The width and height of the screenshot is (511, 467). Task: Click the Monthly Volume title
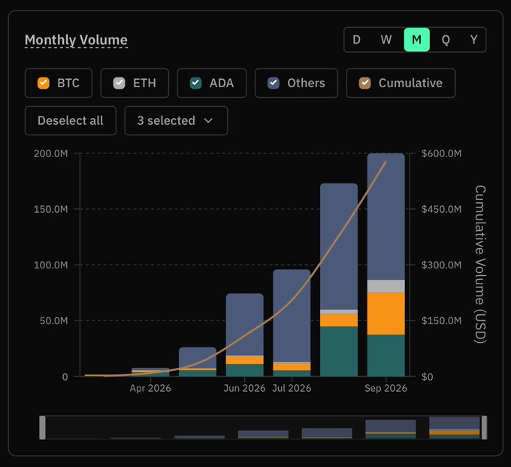point(76,40)
